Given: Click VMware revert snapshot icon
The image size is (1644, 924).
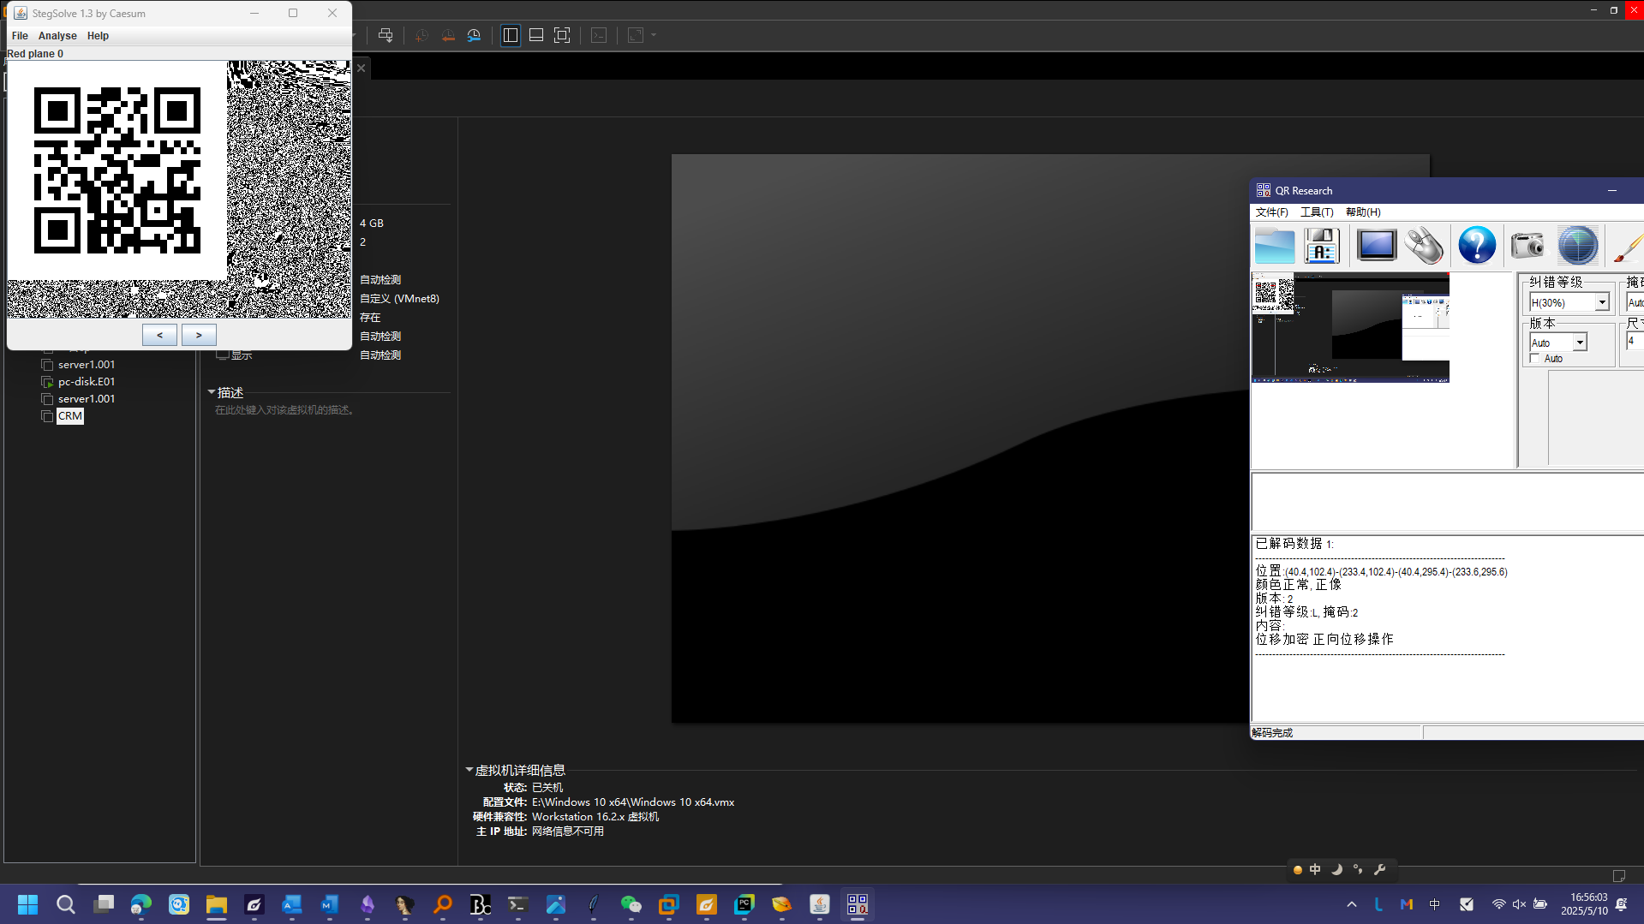Looking at the screenshot, I should [x=448, y=35].
